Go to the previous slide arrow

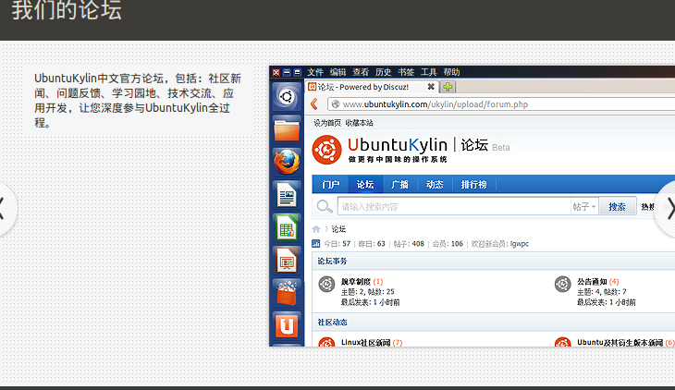(x=5, y=209)
